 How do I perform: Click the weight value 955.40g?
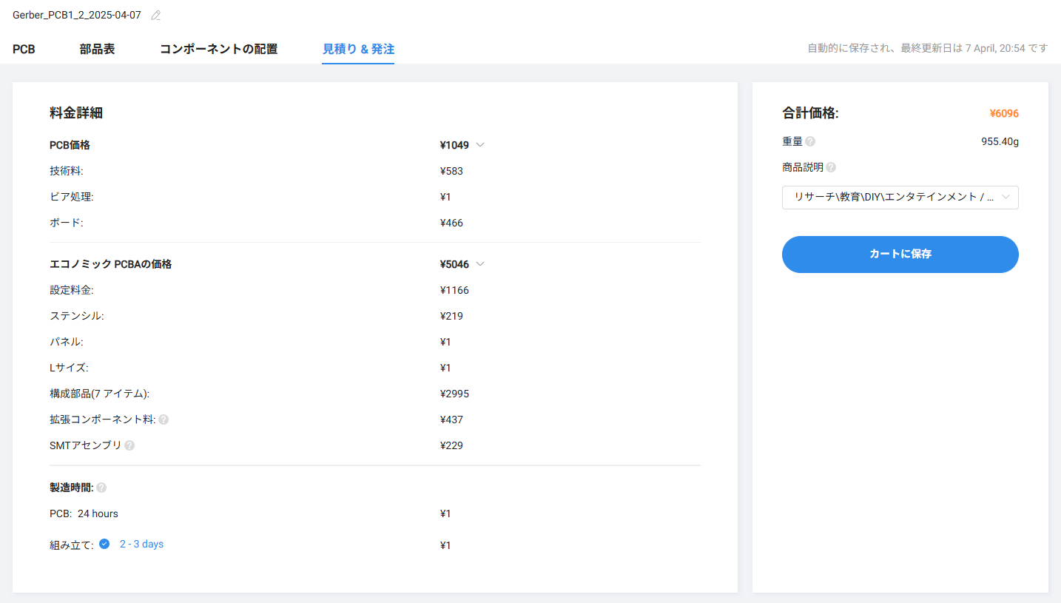(999, 141)
